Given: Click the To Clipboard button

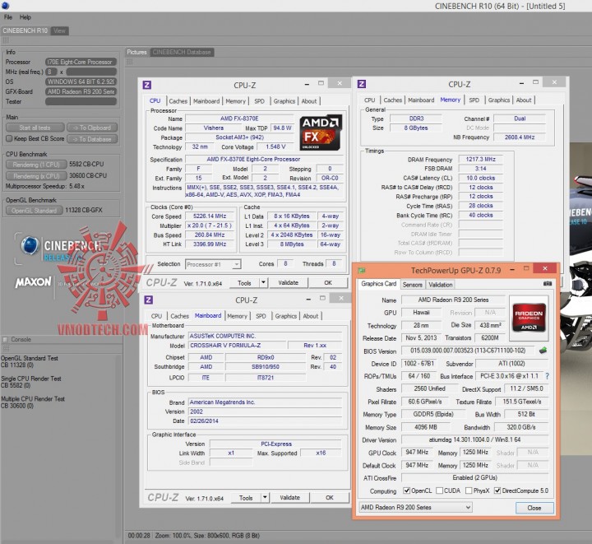Looking at the screenshot, I should coord(92,128).
